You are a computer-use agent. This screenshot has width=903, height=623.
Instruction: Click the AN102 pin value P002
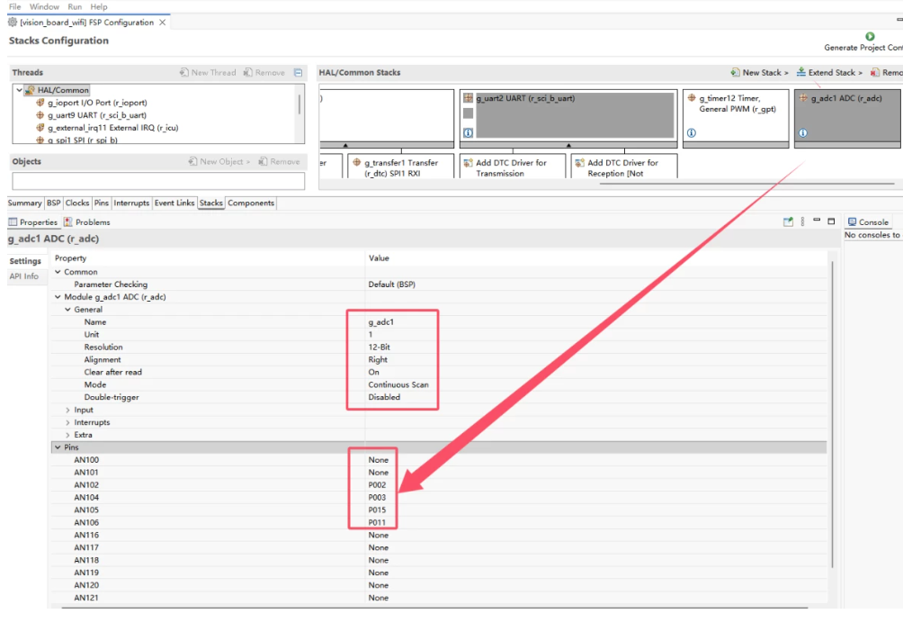[x=377, y=484]
